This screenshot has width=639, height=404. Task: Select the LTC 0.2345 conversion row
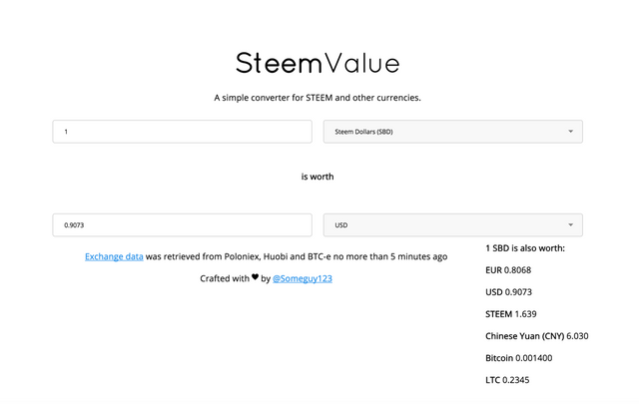507,380
